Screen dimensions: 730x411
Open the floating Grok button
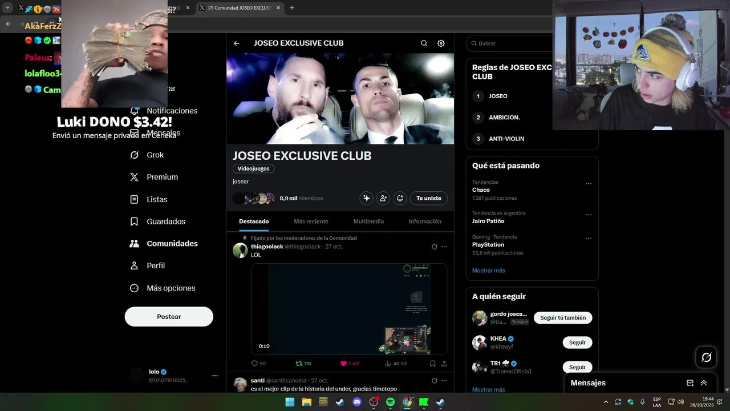[707, 357]
